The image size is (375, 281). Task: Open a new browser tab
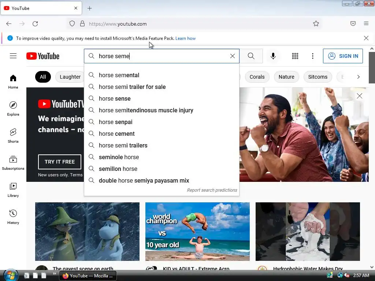pyautogui.click(x=89, y=8)
